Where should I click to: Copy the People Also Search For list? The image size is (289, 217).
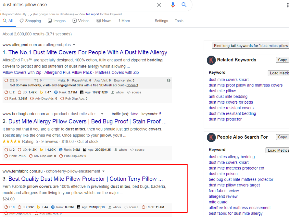[282, 137]
